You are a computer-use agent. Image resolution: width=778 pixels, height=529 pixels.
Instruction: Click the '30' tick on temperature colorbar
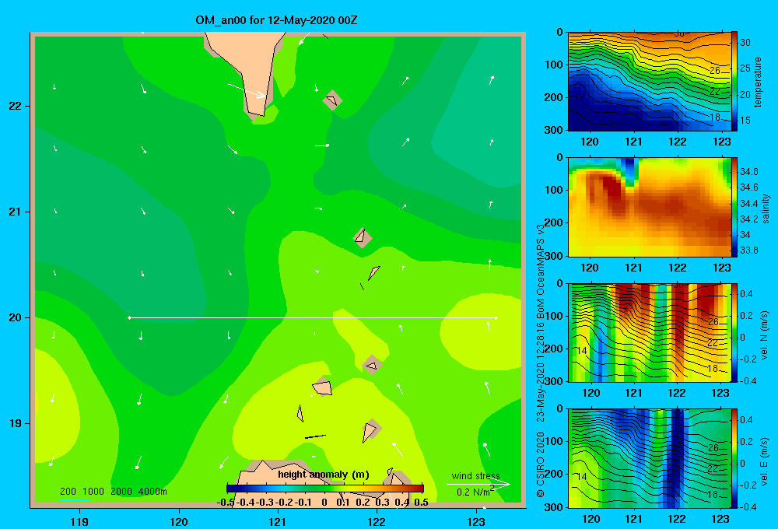(745, 43)
